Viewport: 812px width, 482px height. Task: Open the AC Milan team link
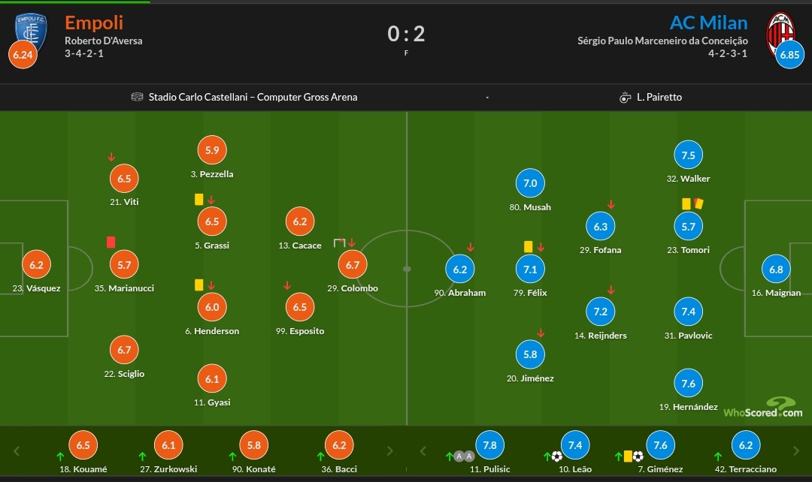point(708,23)
